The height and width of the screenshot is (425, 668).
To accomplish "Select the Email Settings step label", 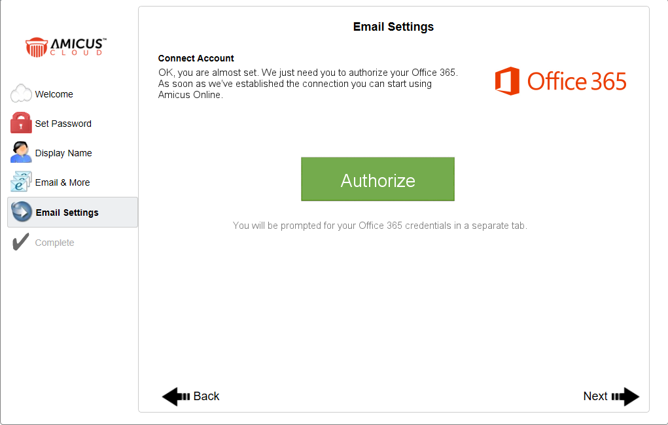I will pyautogui.click(x=67, y=212).
